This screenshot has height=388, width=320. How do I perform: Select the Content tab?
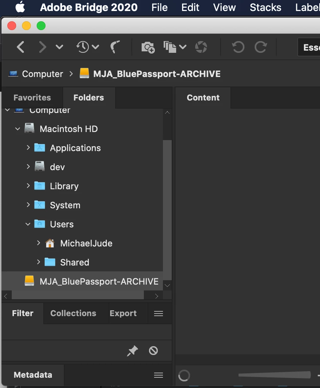click(203, 98)
